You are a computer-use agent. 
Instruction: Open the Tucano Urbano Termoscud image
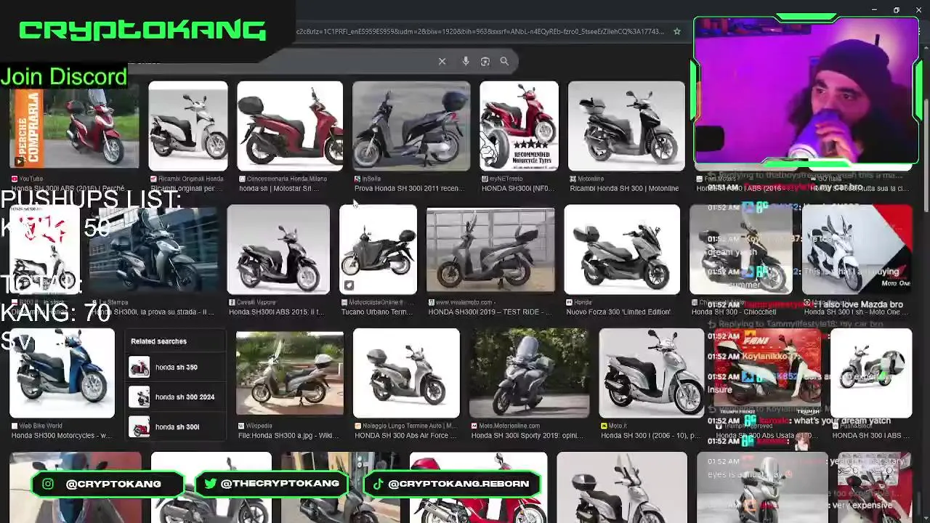pyautogui.click(x=378, y=250)
